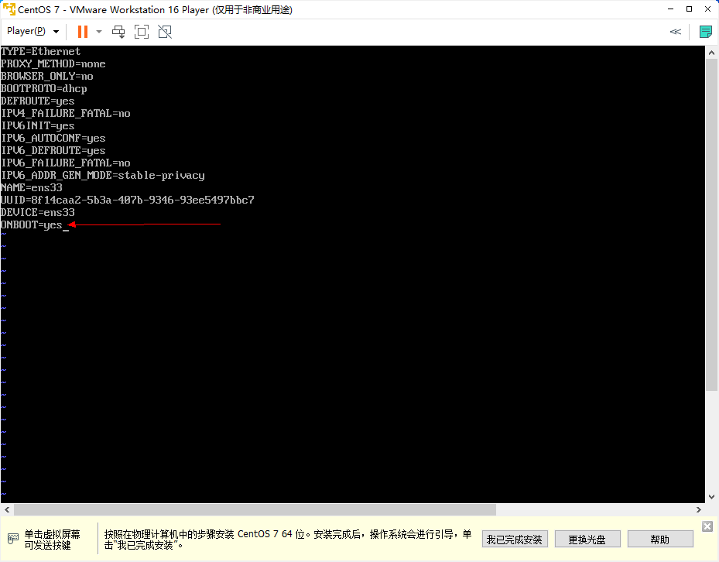The image size is (719, 562).
Task: Click the horizontal scrollbar right arrow
Action: point(698,509)
